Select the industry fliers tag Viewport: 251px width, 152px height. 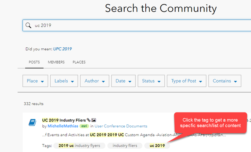(125, 145)
